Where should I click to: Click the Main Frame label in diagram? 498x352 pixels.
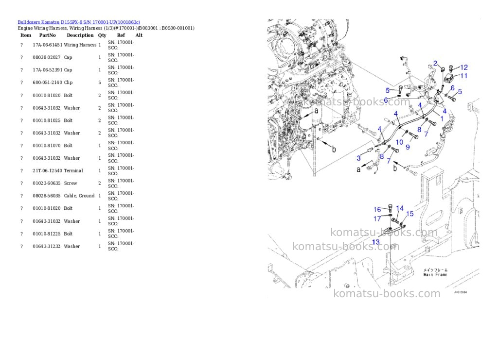435,275
